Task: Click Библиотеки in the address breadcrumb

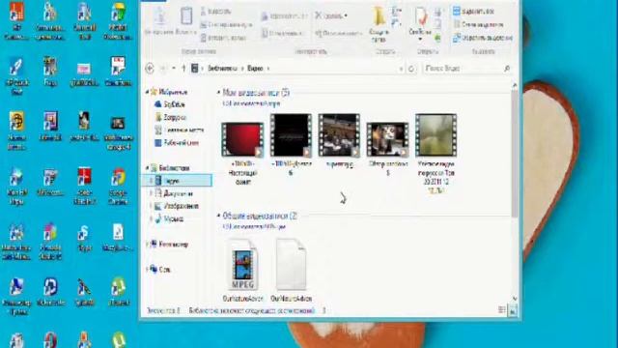Action: [223, 69]
